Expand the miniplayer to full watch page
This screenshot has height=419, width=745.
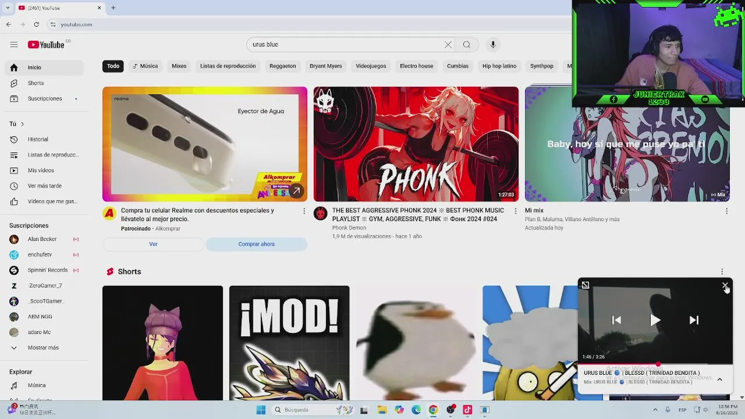(586, 285)
